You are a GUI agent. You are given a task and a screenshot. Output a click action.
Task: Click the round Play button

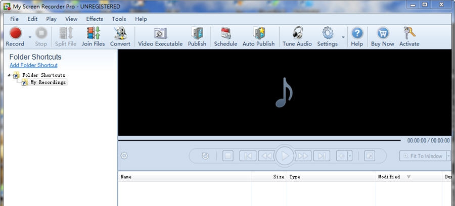285,156
